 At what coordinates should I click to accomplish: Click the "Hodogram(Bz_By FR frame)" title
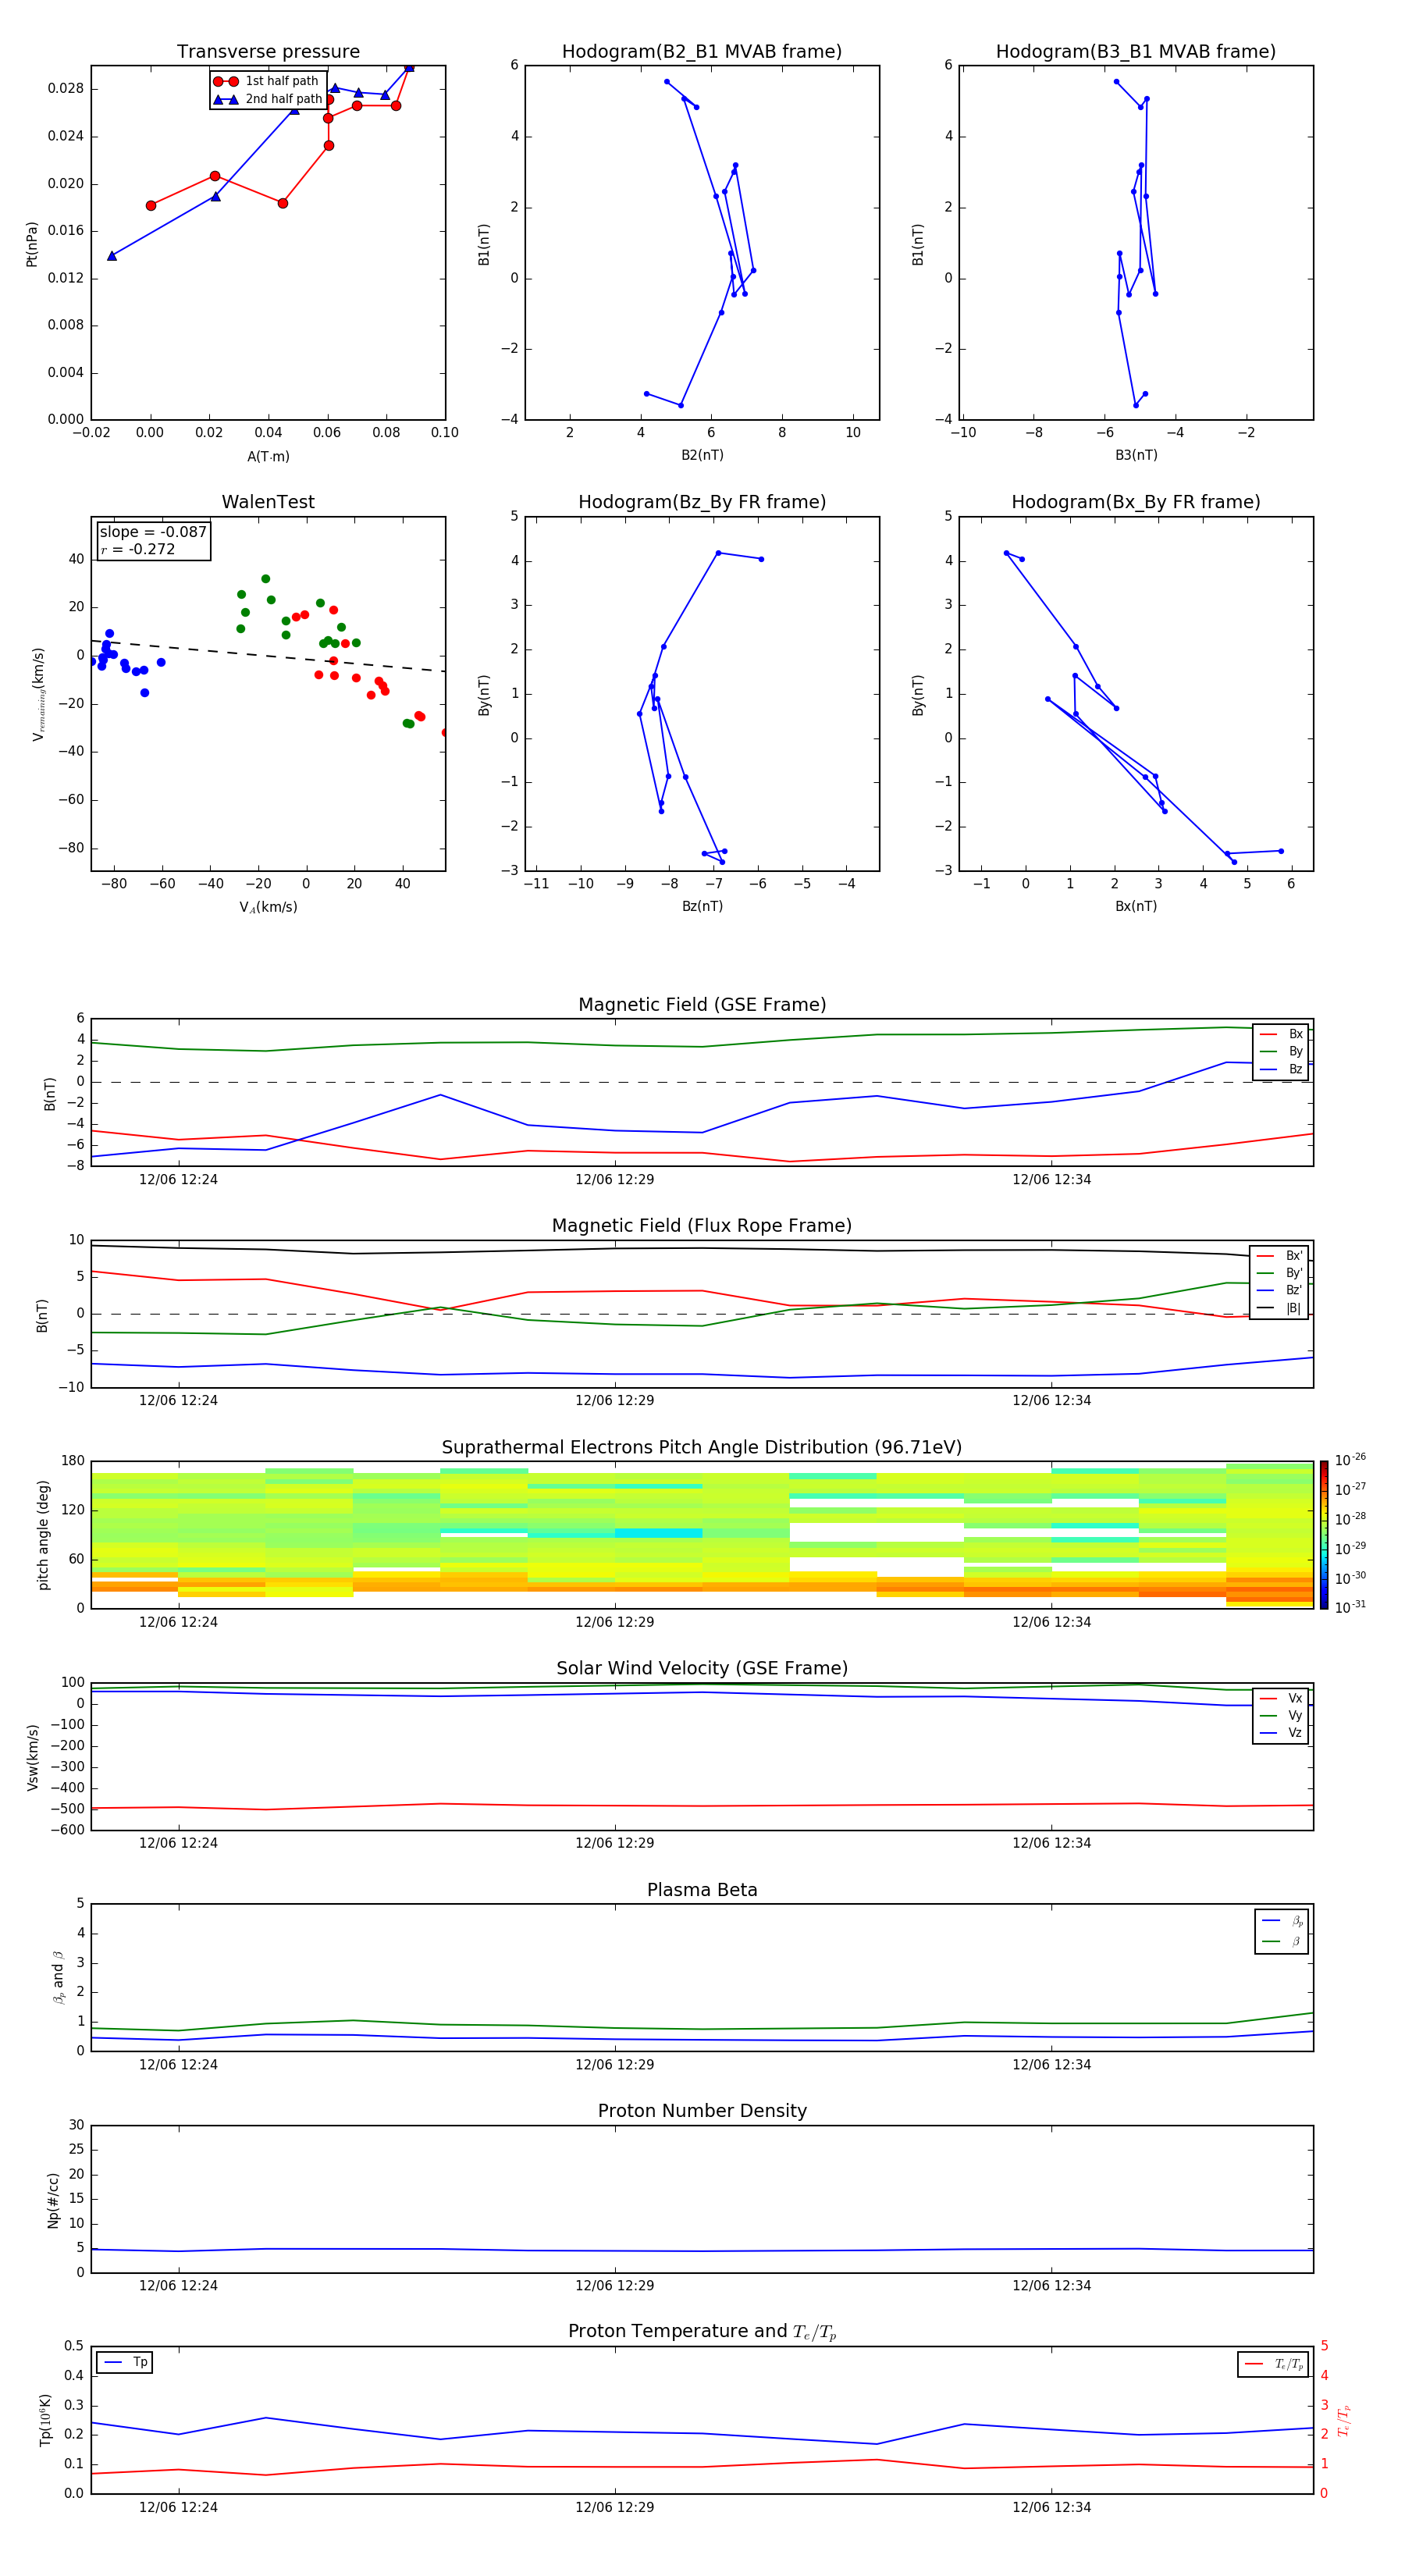(x=702, y=502)
